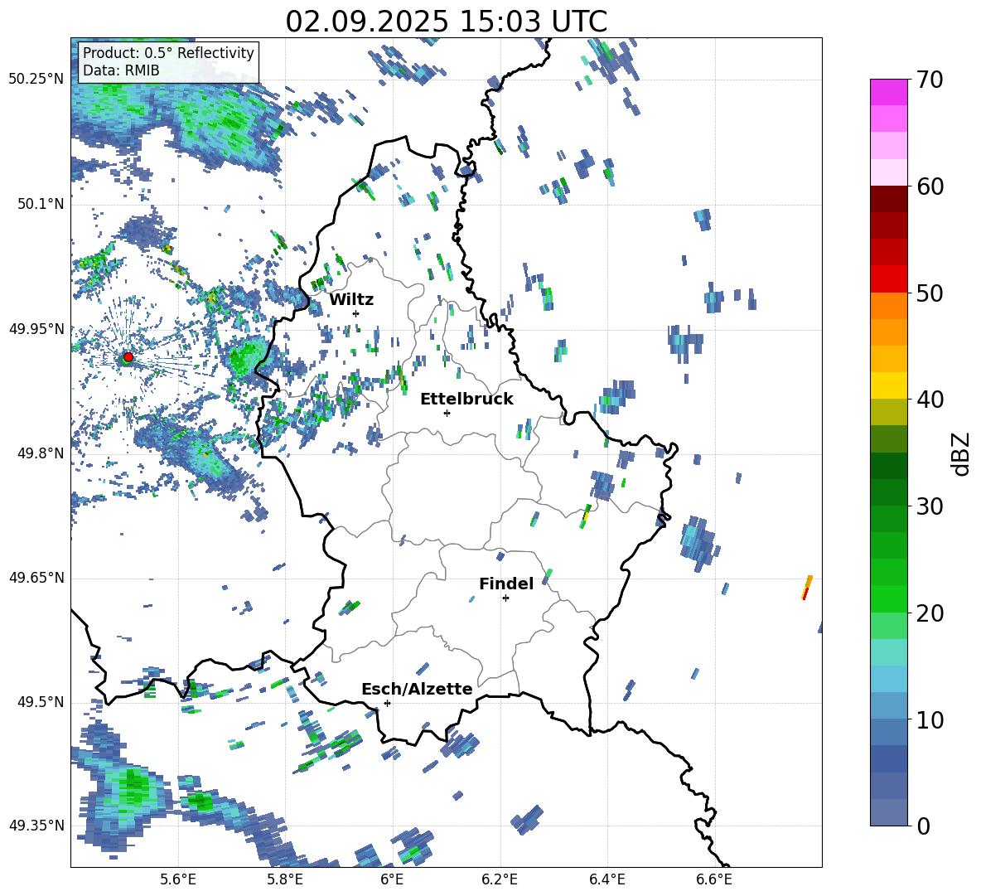Viewport: 981px width, 896px height.
Task: Click the 6.2°E longitude label
Action: tap(500, 879)
